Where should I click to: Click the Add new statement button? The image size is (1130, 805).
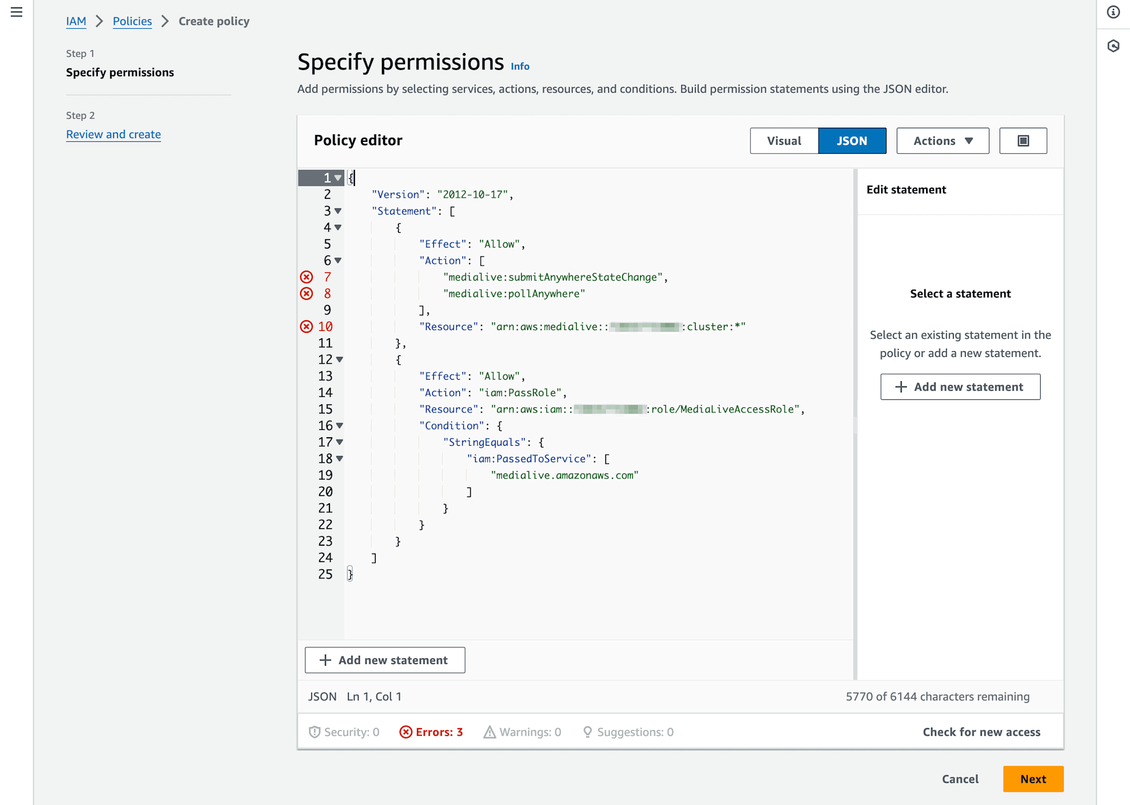(x=385, y=659)
